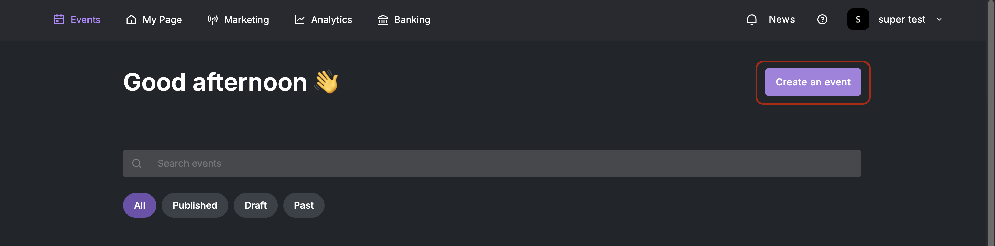Click the Analytics chart icon

[299, 19]
